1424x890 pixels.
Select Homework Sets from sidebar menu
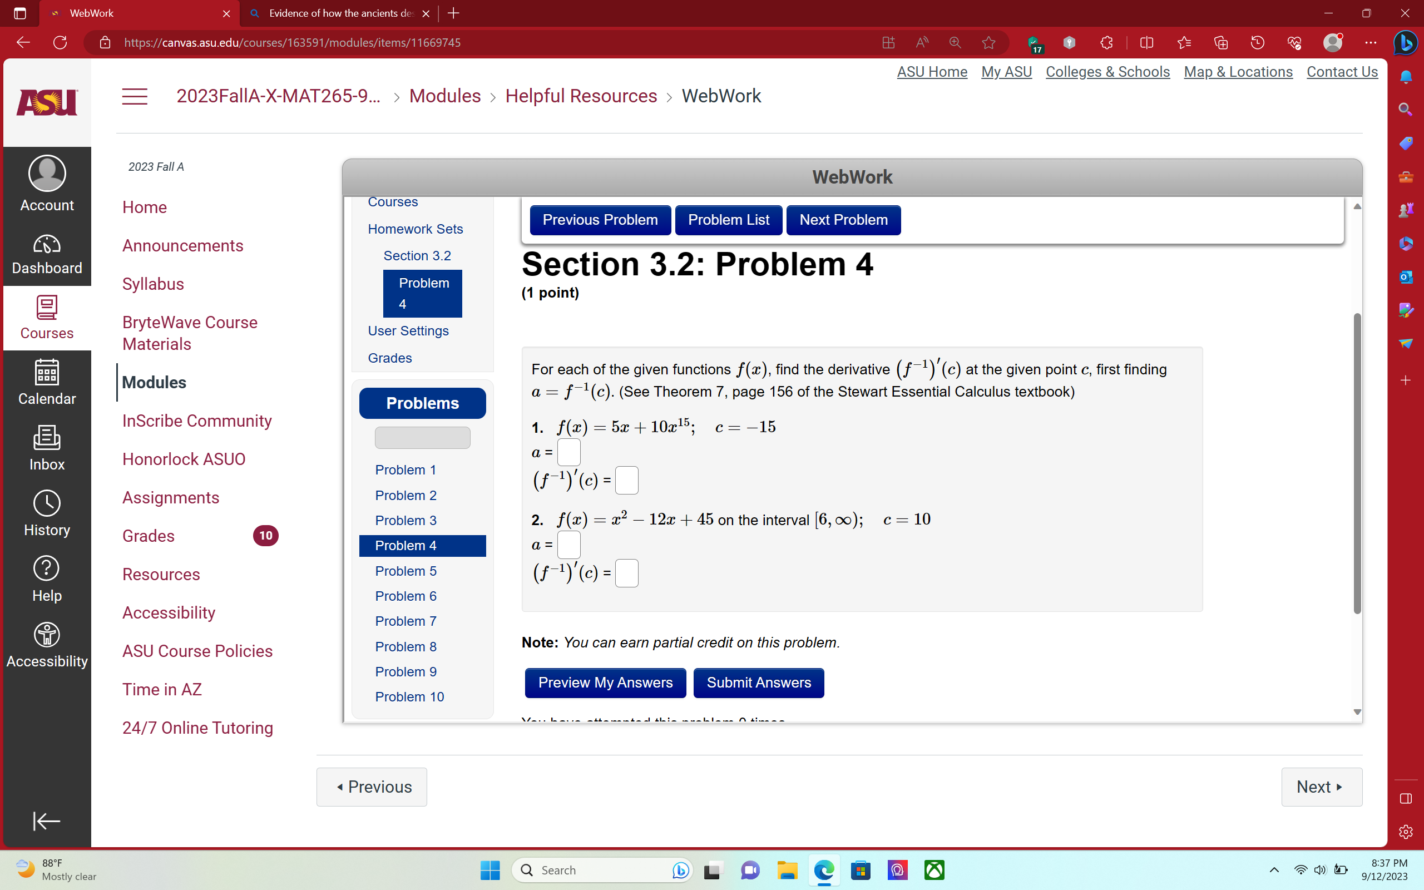pyautogui.click(x=415, y=228)
